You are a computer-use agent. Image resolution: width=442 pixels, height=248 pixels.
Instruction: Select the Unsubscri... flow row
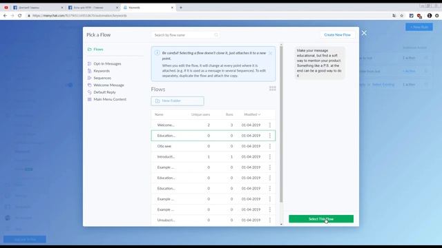click(x=213, y=220)
